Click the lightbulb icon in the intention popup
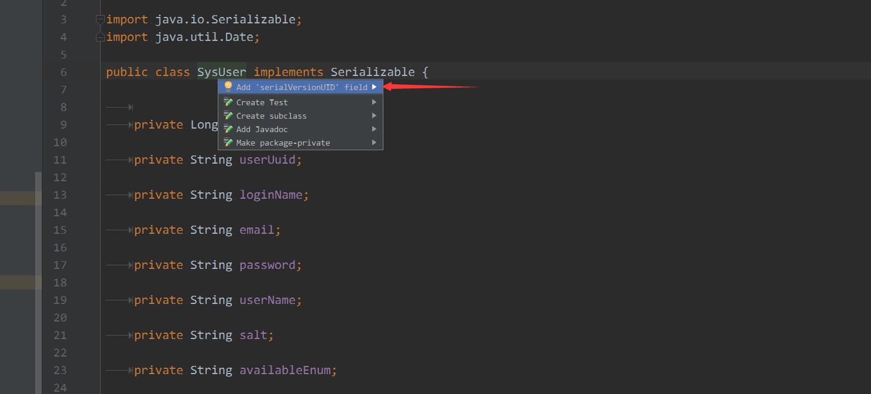The width and height of the screenshot is (871, 394). [x=228, y=87]
